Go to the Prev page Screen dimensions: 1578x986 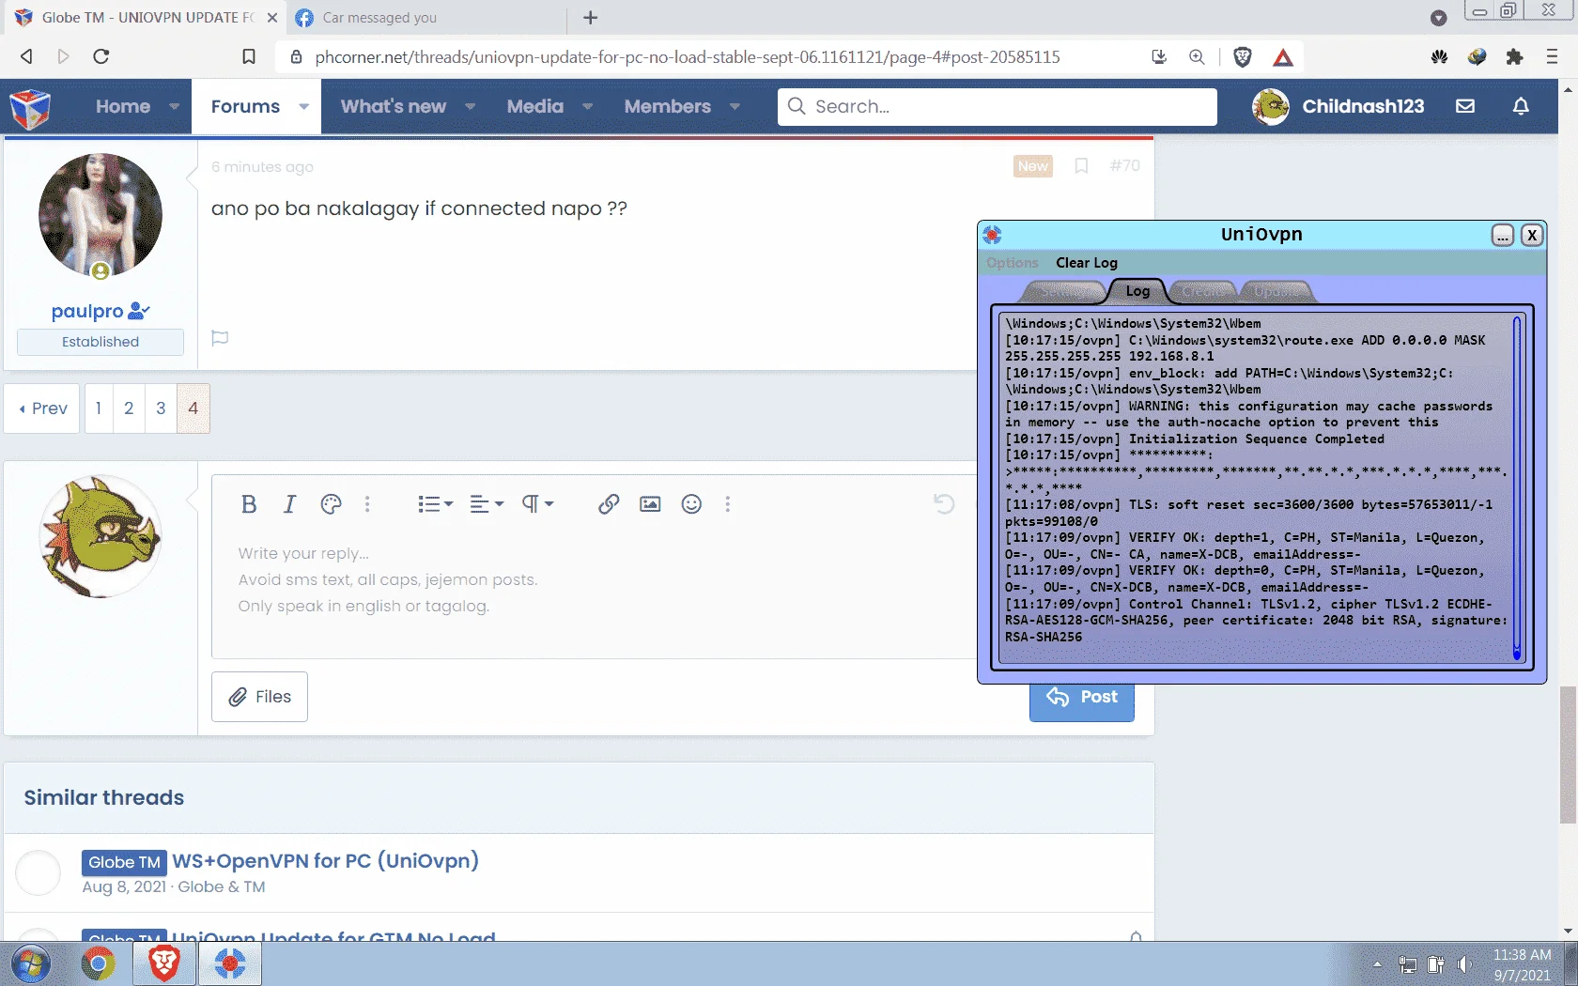pos(42,408)
